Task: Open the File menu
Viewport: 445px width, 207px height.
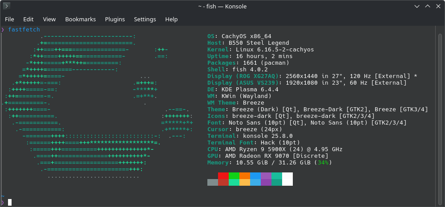Action: click(9, 19)
